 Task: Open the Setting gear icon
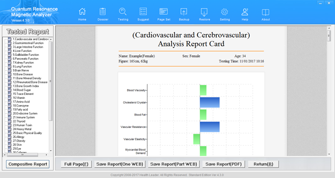[224, 12]
